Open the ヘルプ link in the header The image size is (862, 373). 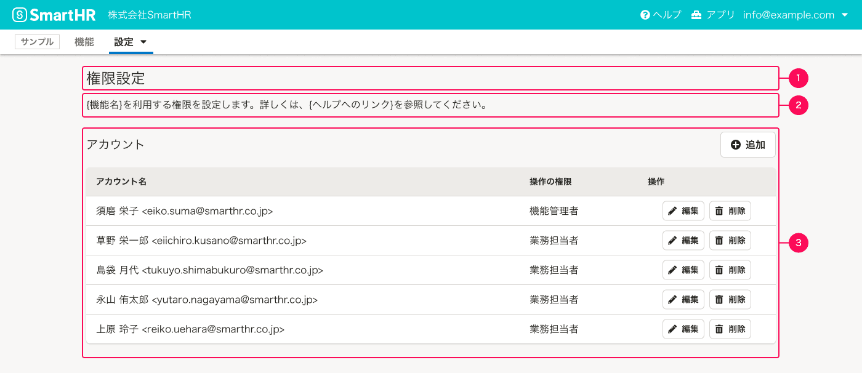(662, 14)
